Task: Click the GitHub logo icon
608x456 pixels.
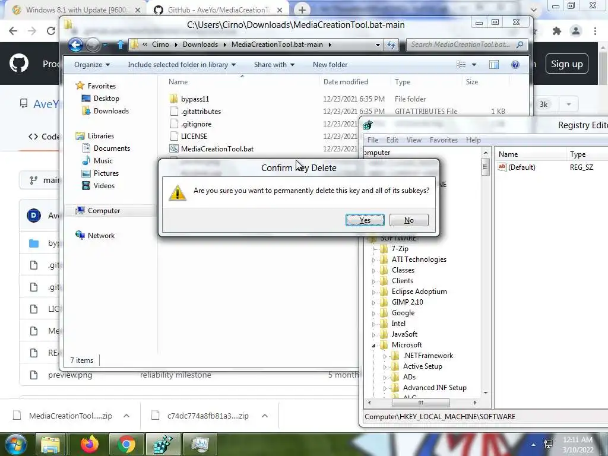Action: coord(18,64)
